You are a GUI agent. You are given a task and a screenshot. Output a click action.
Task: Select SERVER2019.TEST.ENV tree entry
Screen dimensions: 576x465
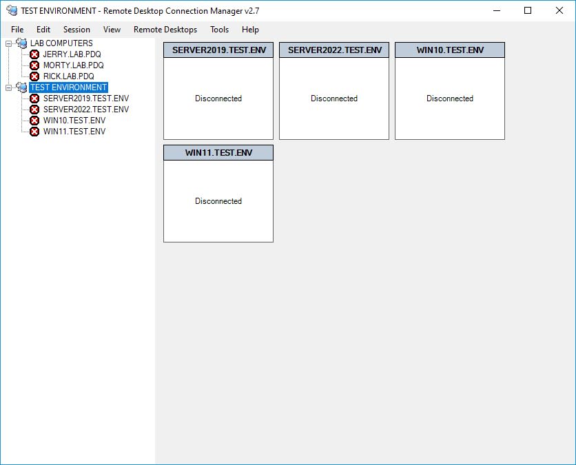[x=86, y=99]
